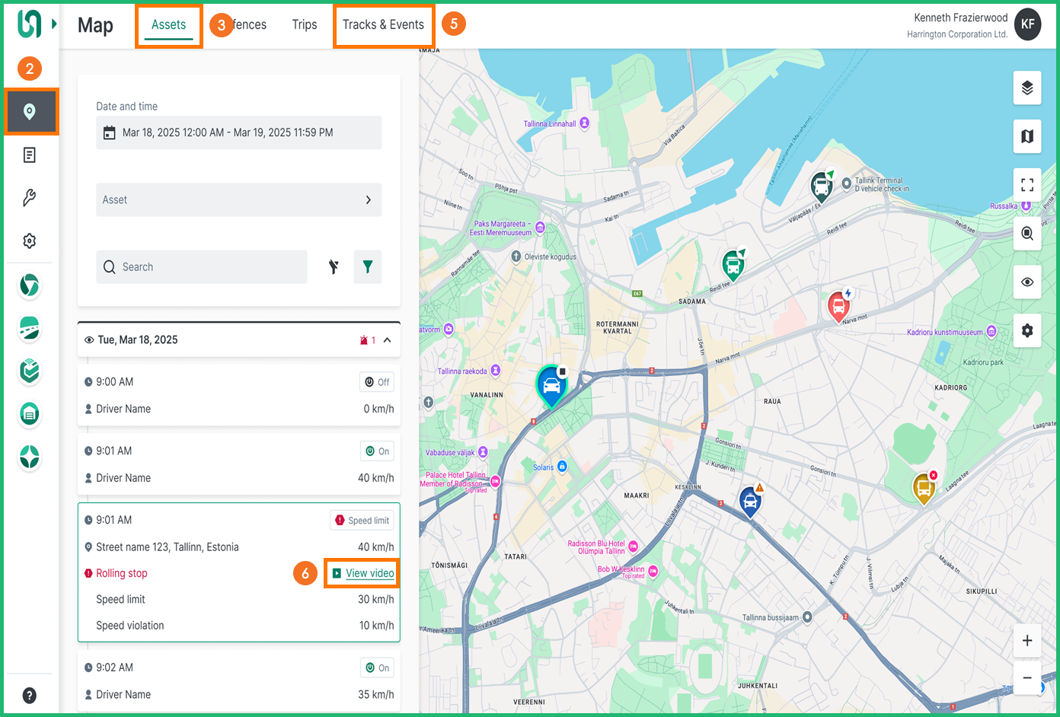Image resolution: width=1060 pixels, height=717 pixels.
Task: Open the View video link
Action: click(x=369, y=573)
